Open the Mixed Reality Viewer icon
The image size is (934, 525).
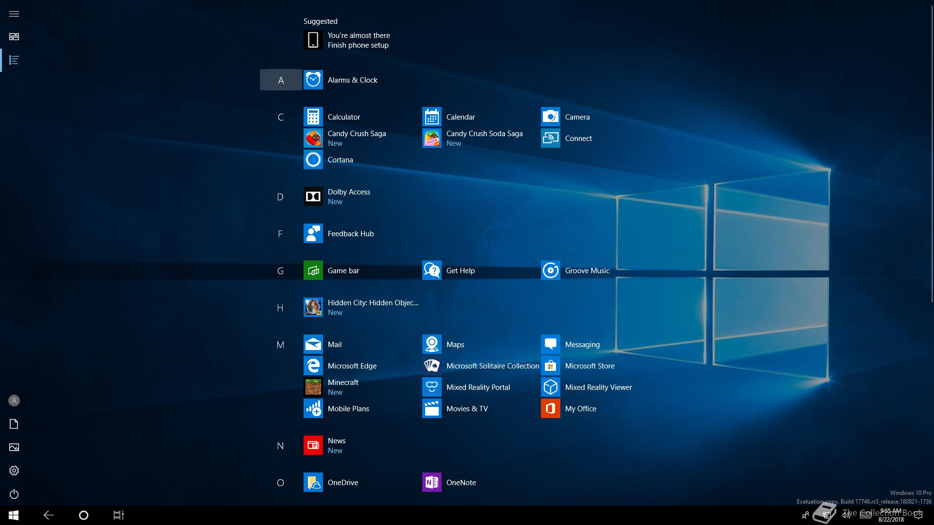(550, 387)
